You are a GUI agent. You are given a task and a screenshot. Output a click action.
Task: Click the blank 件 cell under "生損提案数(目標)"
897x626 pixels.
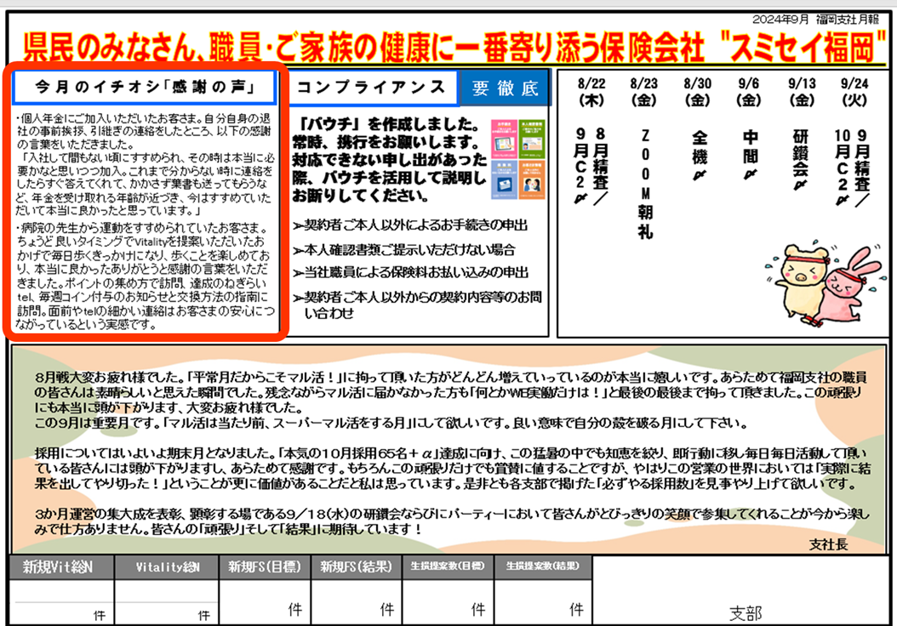[x=448, y=602]
